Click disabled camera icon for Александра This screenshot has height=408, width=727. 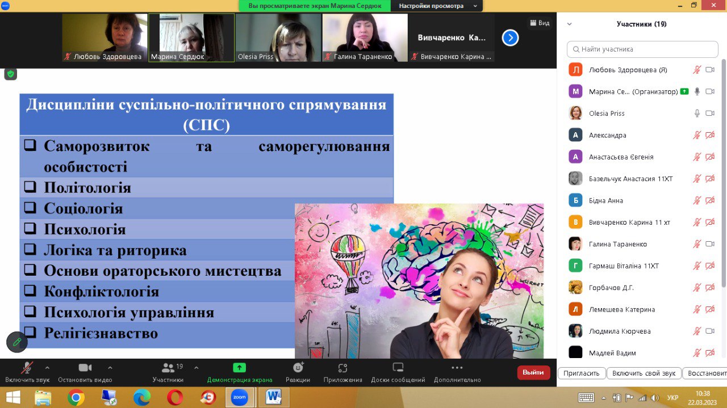click(710, 135)
